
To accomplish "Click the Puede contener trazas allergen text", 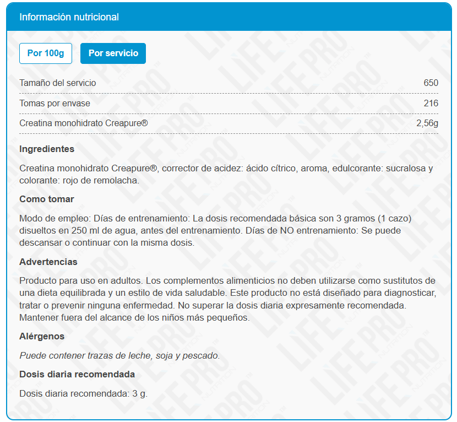I will point(119,355).
